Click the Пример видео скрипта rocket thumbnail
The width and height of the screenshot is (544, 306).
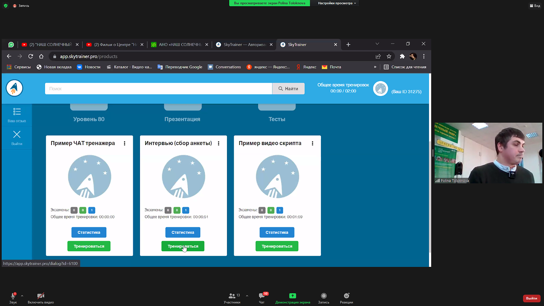tap(277, 177)
